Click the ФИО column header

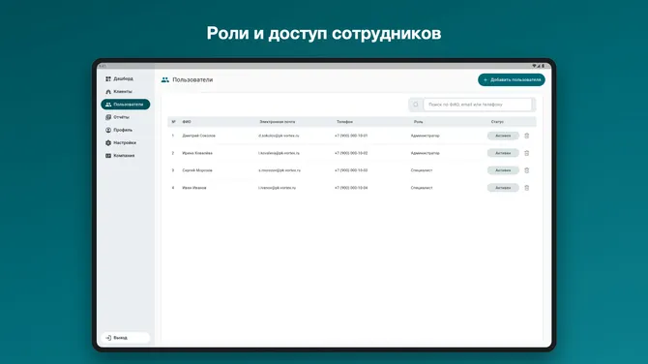(x=187, y=122)
